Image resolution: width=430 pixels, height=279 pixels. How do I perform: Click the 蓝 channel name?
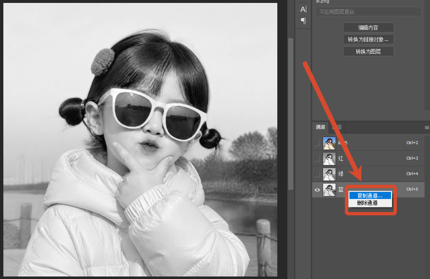point(341,189)
